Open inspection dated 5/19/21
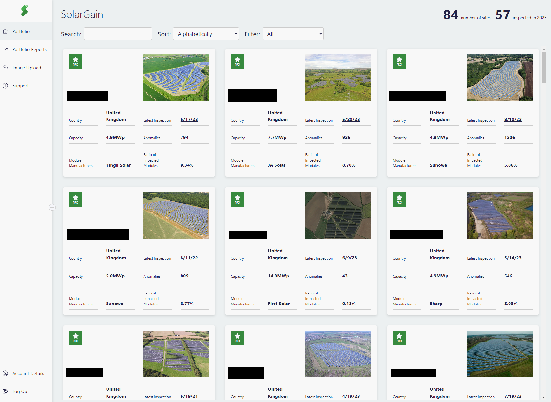Screen dimensions: 551x402 click(189, 396)
